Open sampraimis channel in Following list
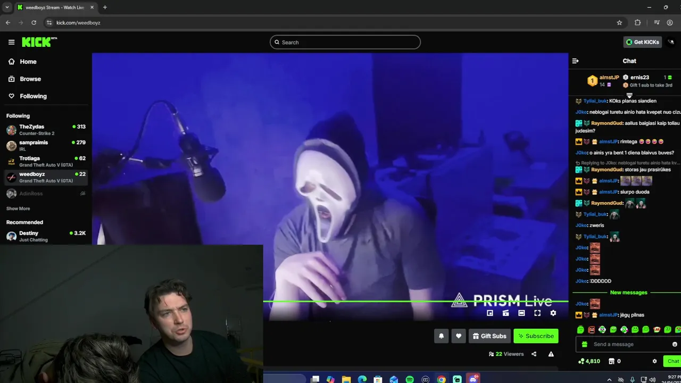The width and height of the screenshot is (681, 383). coord(46,146)
